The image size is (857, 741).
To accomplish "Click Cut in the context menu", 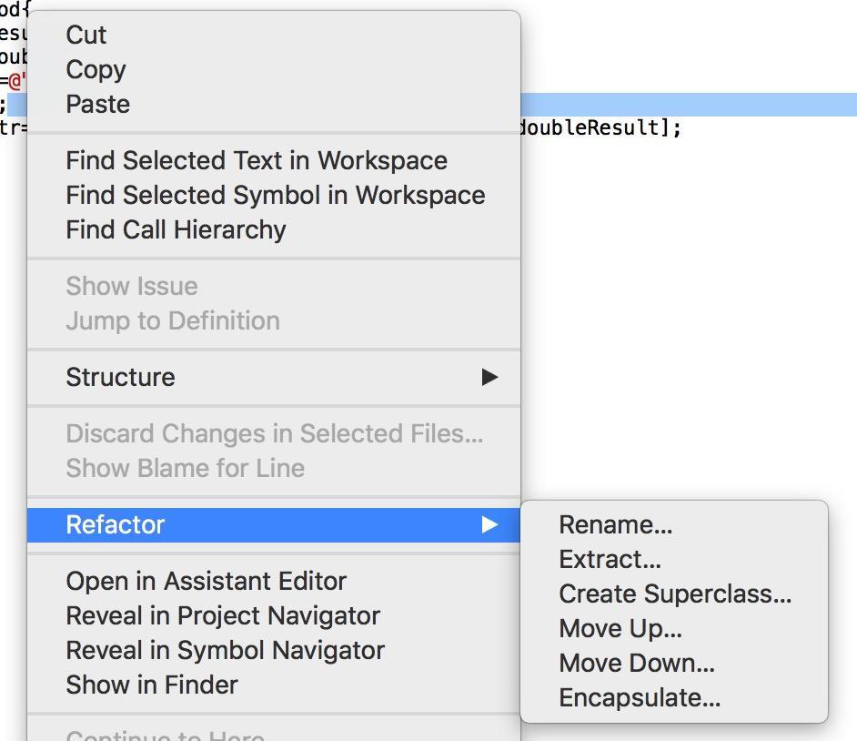I will 86,36.
